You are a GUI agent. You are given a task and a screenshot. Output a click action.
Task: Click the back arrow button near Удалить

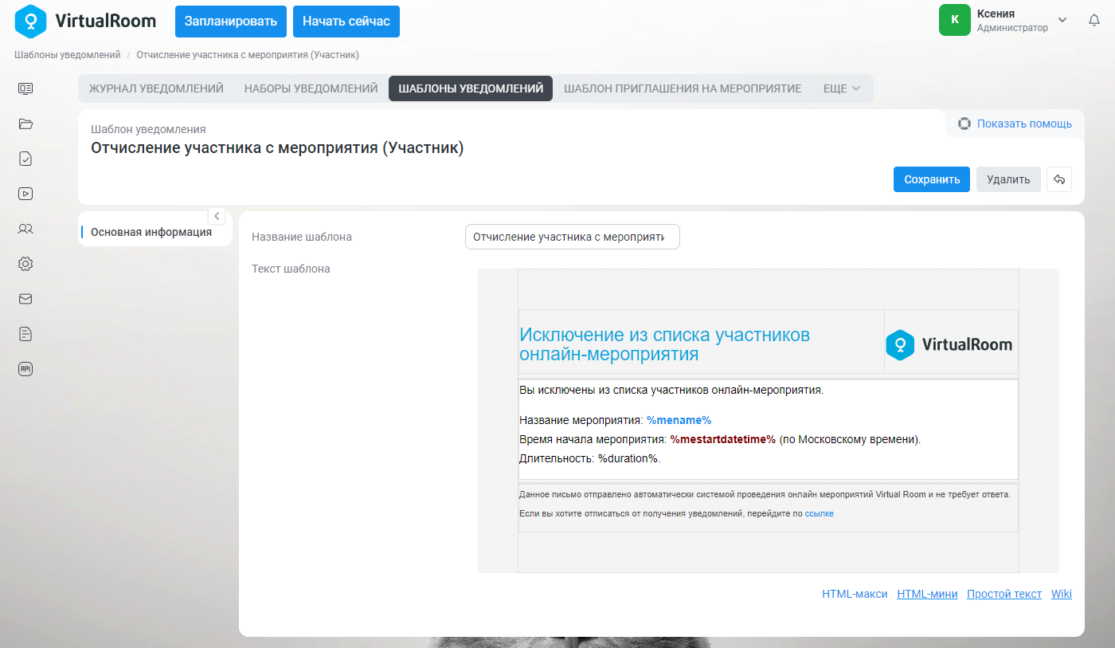click(x=1059, y=179)
